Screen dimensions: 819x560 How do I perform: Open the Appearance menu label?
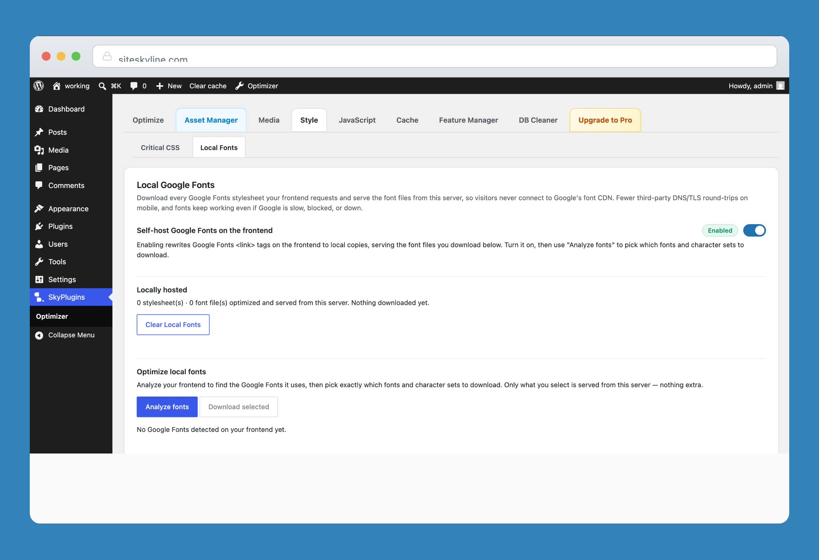pos(68,209)
